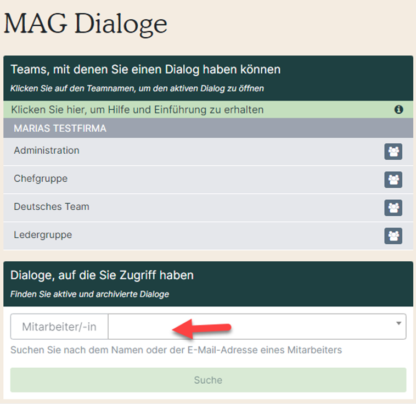Open the Administration team dialog
The height and width of the screenshot is (404, 416).
point(47,150)
